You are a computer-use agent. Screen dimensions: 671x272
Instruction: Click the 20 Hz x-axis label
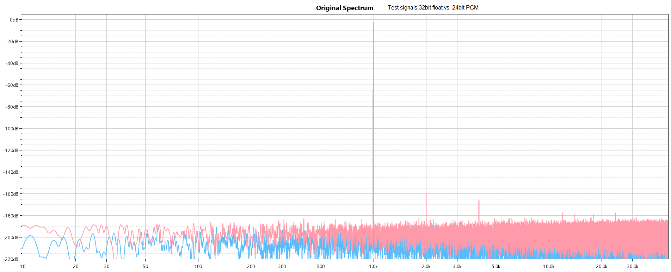[x=76, y=266]
